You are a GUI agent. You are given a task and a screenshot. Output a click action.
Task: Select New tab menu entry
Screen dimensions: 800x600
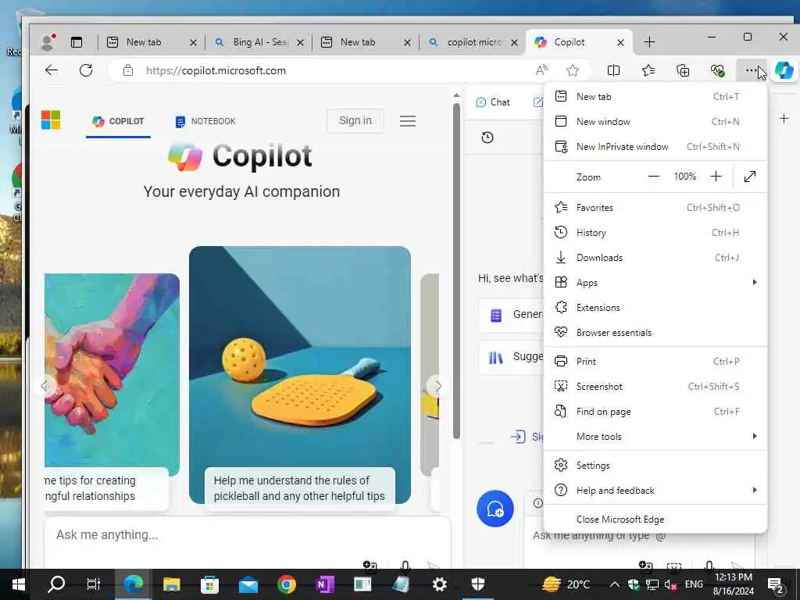pos(655,96)
